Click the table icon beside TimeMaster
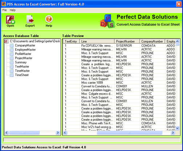183x151 pixels. [x=12, y=71]
